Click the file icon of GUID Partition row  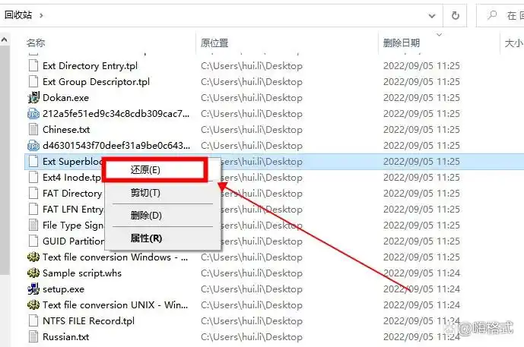tap(33, 241)
